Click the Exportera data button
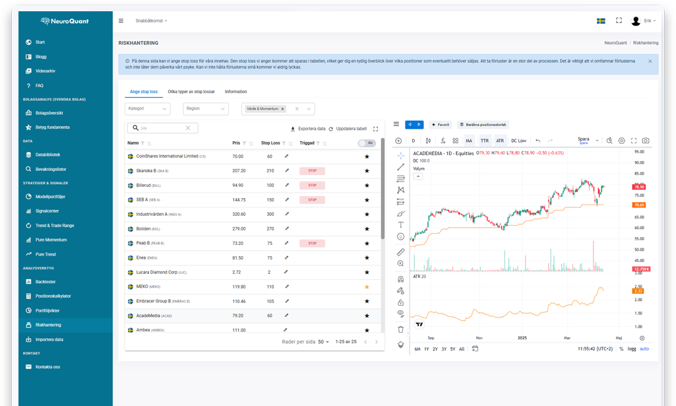This screenshot has width=676, height=406. [308, 129]
